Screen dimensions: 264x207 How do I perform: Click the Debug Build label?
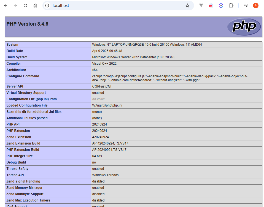(x=16, y=162)
